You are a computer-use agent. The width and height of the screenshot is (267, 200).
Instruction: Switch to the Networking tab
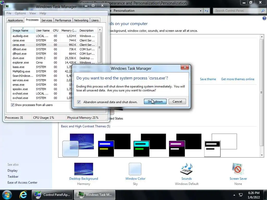pos(81,20)
